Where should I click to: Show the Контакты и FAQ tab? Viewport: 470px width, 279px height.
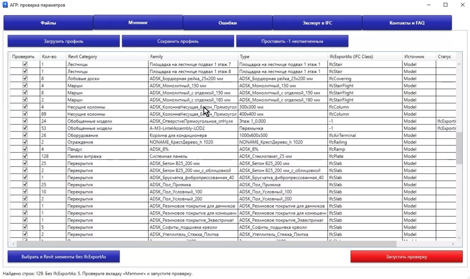click(x=407, y=23)
